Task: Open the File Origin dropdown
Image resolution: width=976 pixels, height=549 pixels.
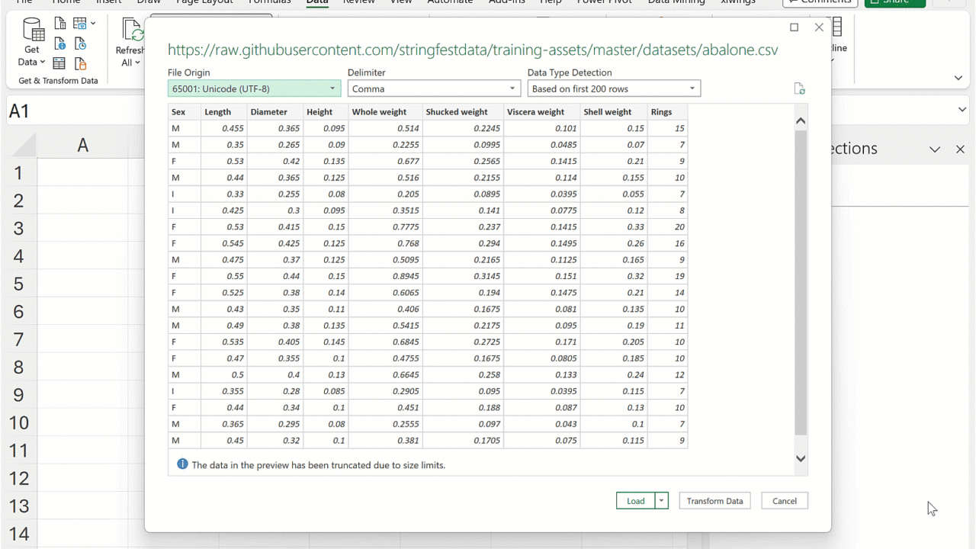Action: tap(254, 89)
